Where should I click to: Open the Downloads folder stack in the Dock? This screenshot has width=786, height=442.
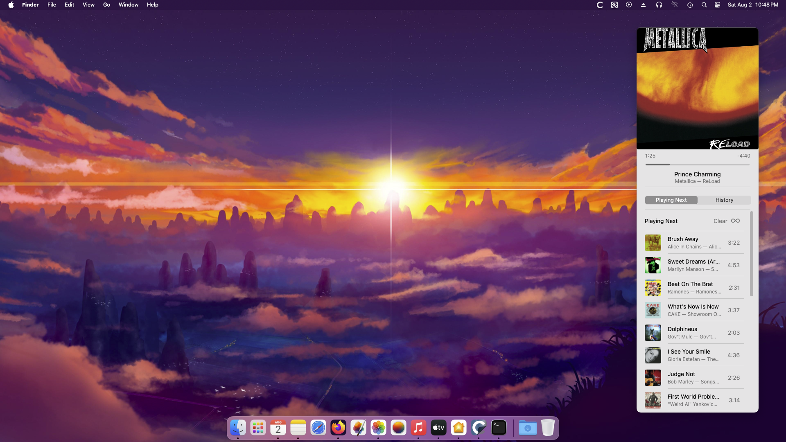pyautogui.click(x=528, y=428)
